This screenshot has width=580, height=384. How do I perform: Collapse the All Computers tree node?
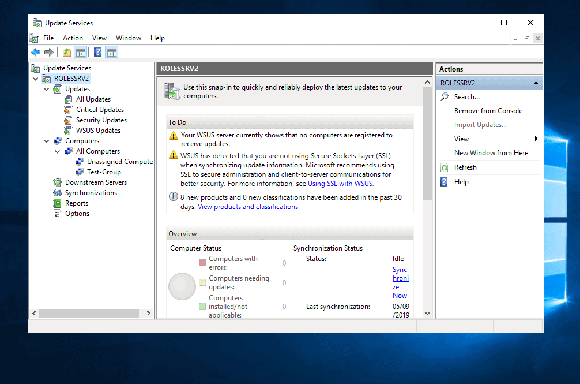(x=58, y=151)
